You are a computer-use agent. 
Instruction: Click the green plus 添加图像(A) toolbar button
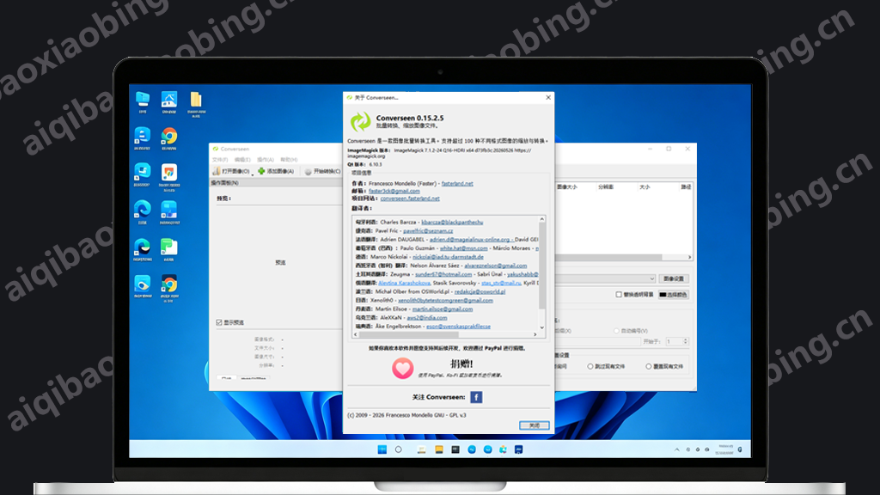(x=276, y=171)
